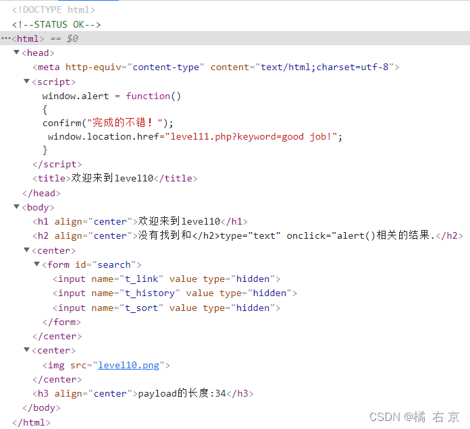Select the <!DOCTYPE html> line

coord(53,9)
